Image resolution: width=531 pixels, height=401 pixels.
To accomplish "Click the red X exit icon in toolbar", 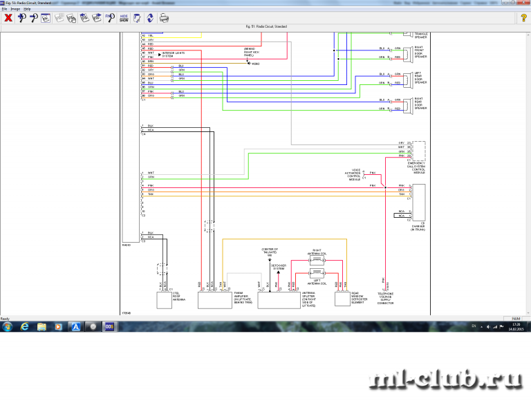I will click(8, 18).
